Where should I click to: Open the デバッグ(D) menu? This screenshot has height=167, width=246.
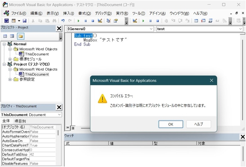(103, 13)
